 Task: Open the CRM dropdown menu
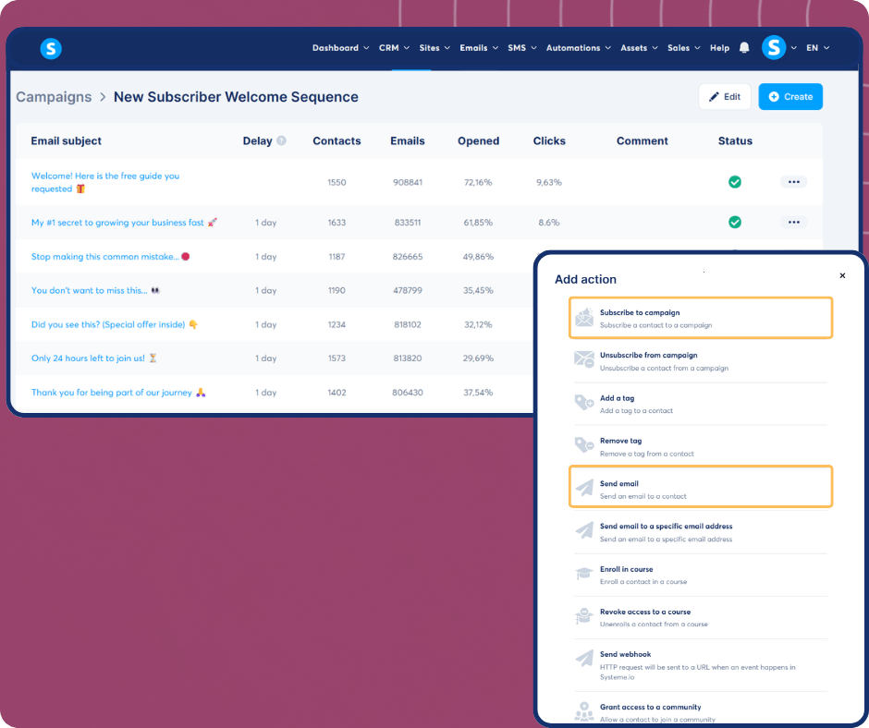[x=394, y=48]
